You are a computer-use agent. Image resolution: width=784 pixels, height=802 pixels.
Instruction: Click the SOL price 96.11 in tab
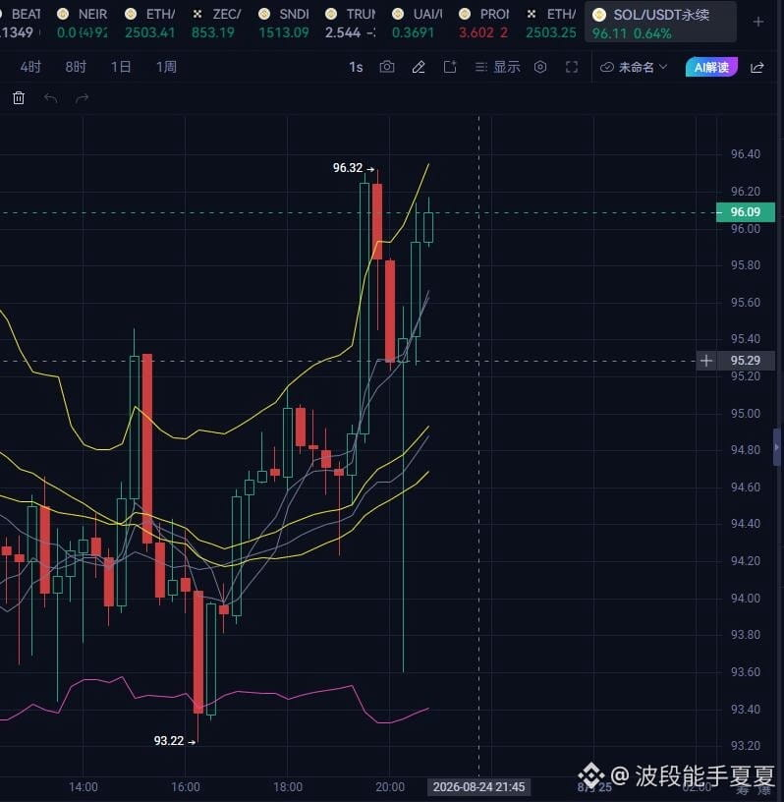click(x=609, y=33)
